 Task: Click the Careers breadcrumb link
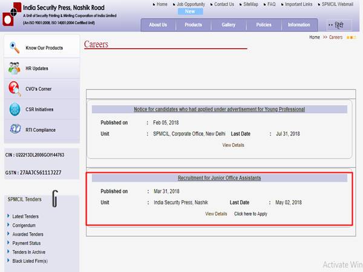point(336,37)
